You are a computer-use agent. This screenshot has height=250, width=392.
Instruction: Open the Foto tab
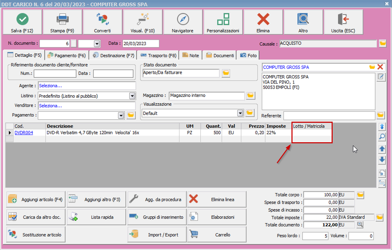[x=248, y=55]
